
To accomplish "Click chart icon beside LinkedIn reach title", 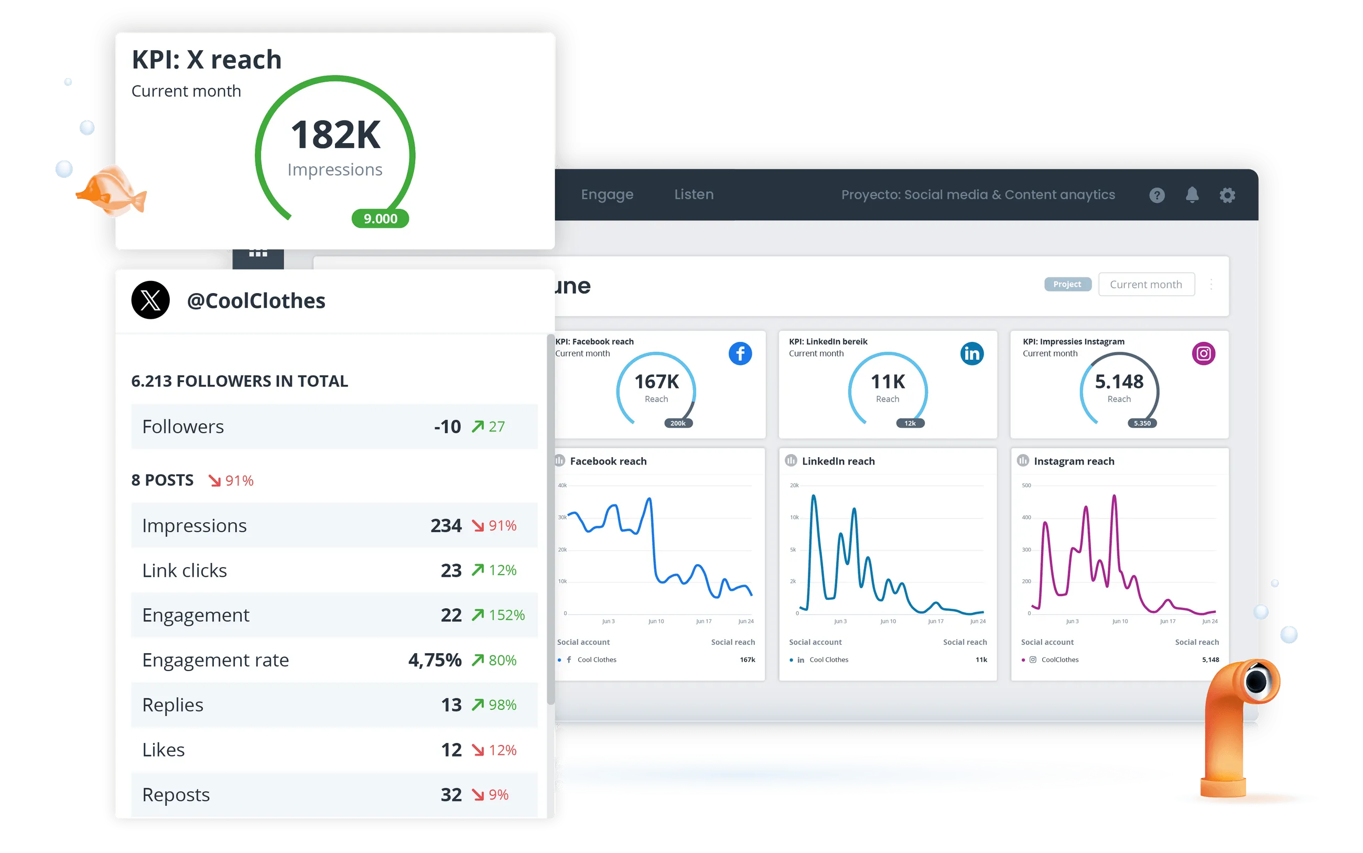I will pyautogui.click(x=791, y=461).
